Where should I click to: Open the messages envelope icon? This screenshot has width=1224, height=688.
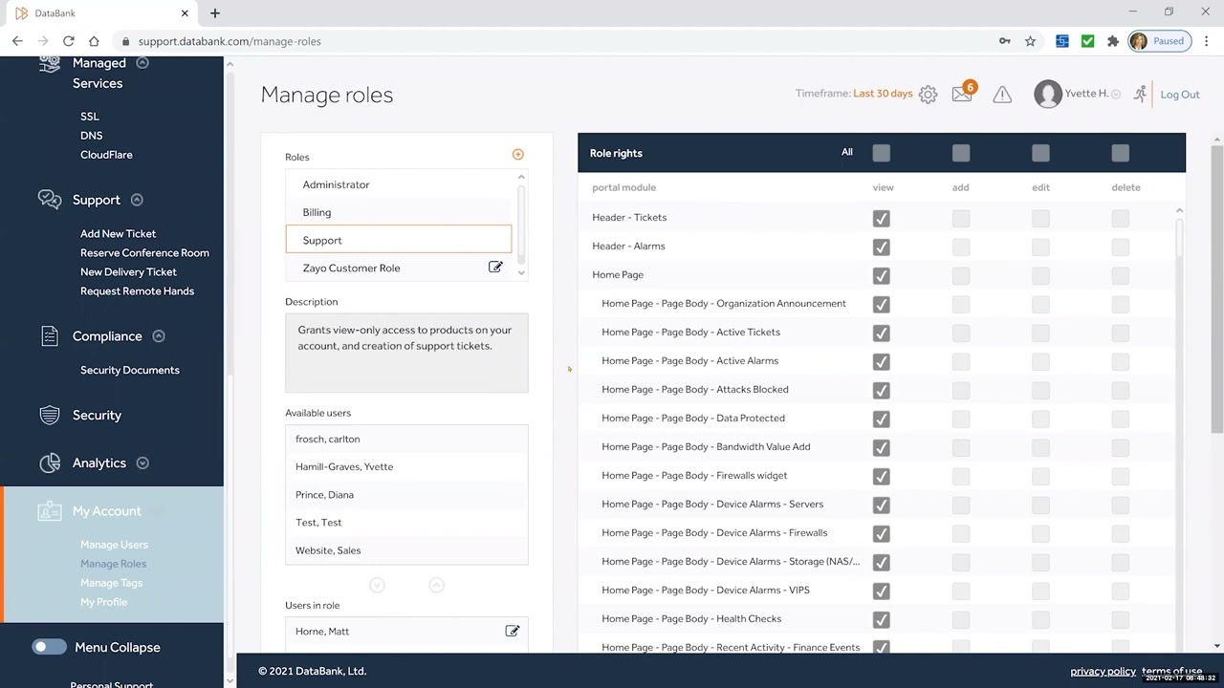tap(962, 94)
